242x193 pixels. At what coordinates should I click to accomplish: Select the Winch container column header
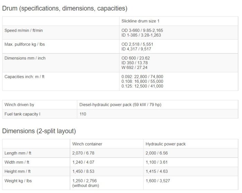(x=87, y=144)
